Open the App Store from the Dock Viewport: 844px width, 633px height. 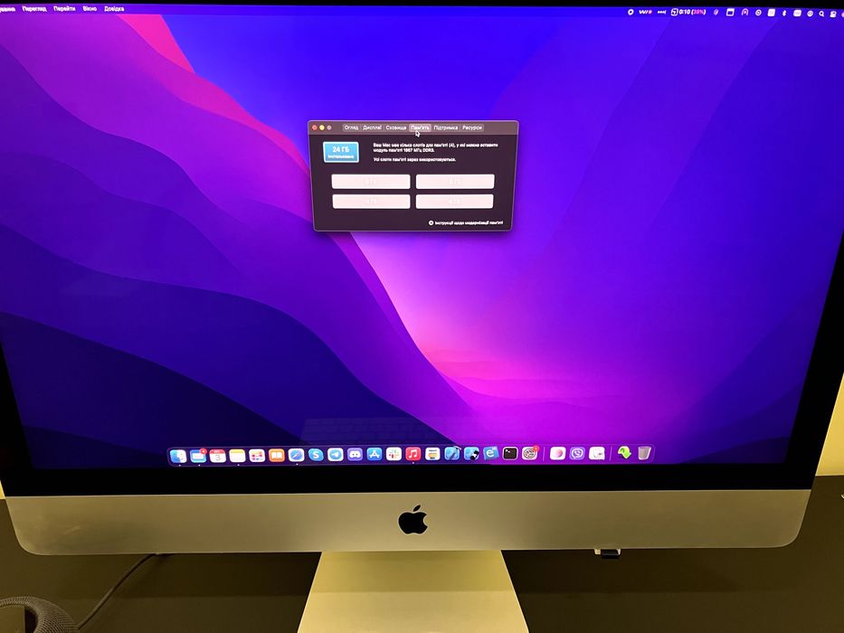pyautogui.click(x=375, y=454)
